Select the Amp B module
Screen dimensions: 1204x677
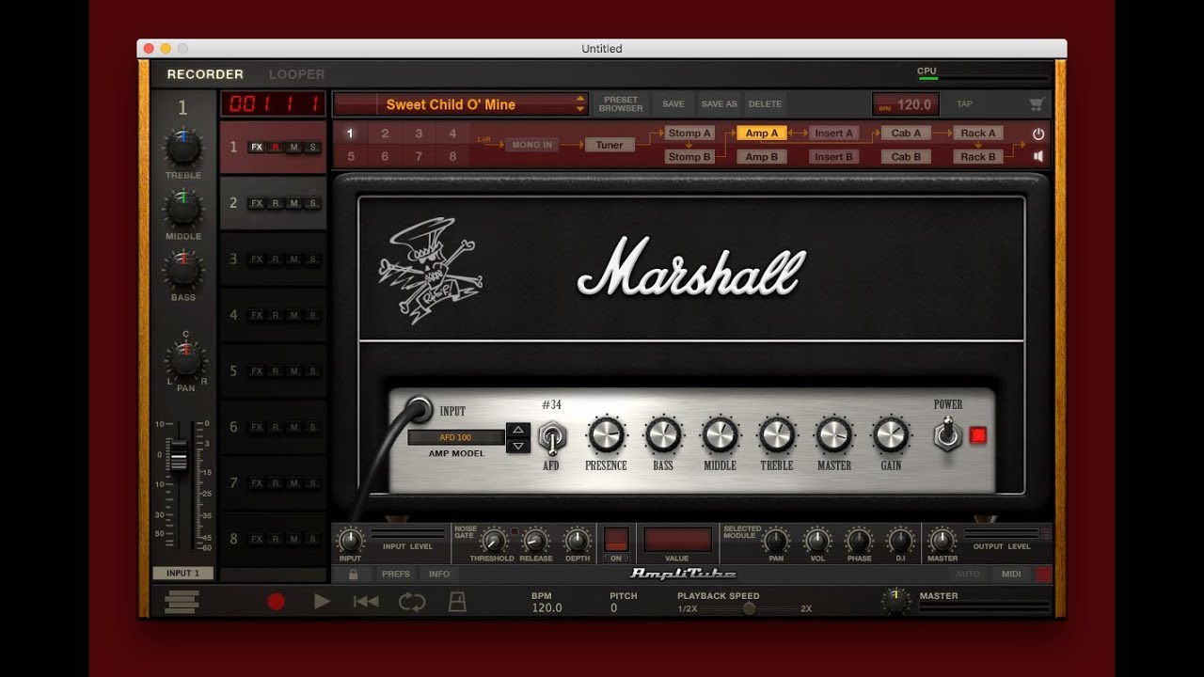point(762,157)
